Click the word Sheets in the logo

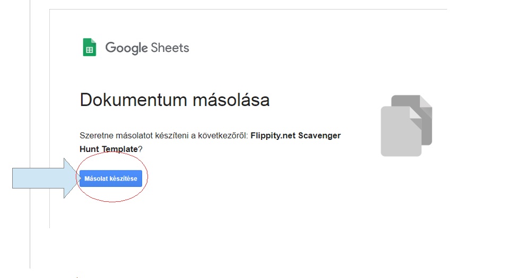click(170, 48)
